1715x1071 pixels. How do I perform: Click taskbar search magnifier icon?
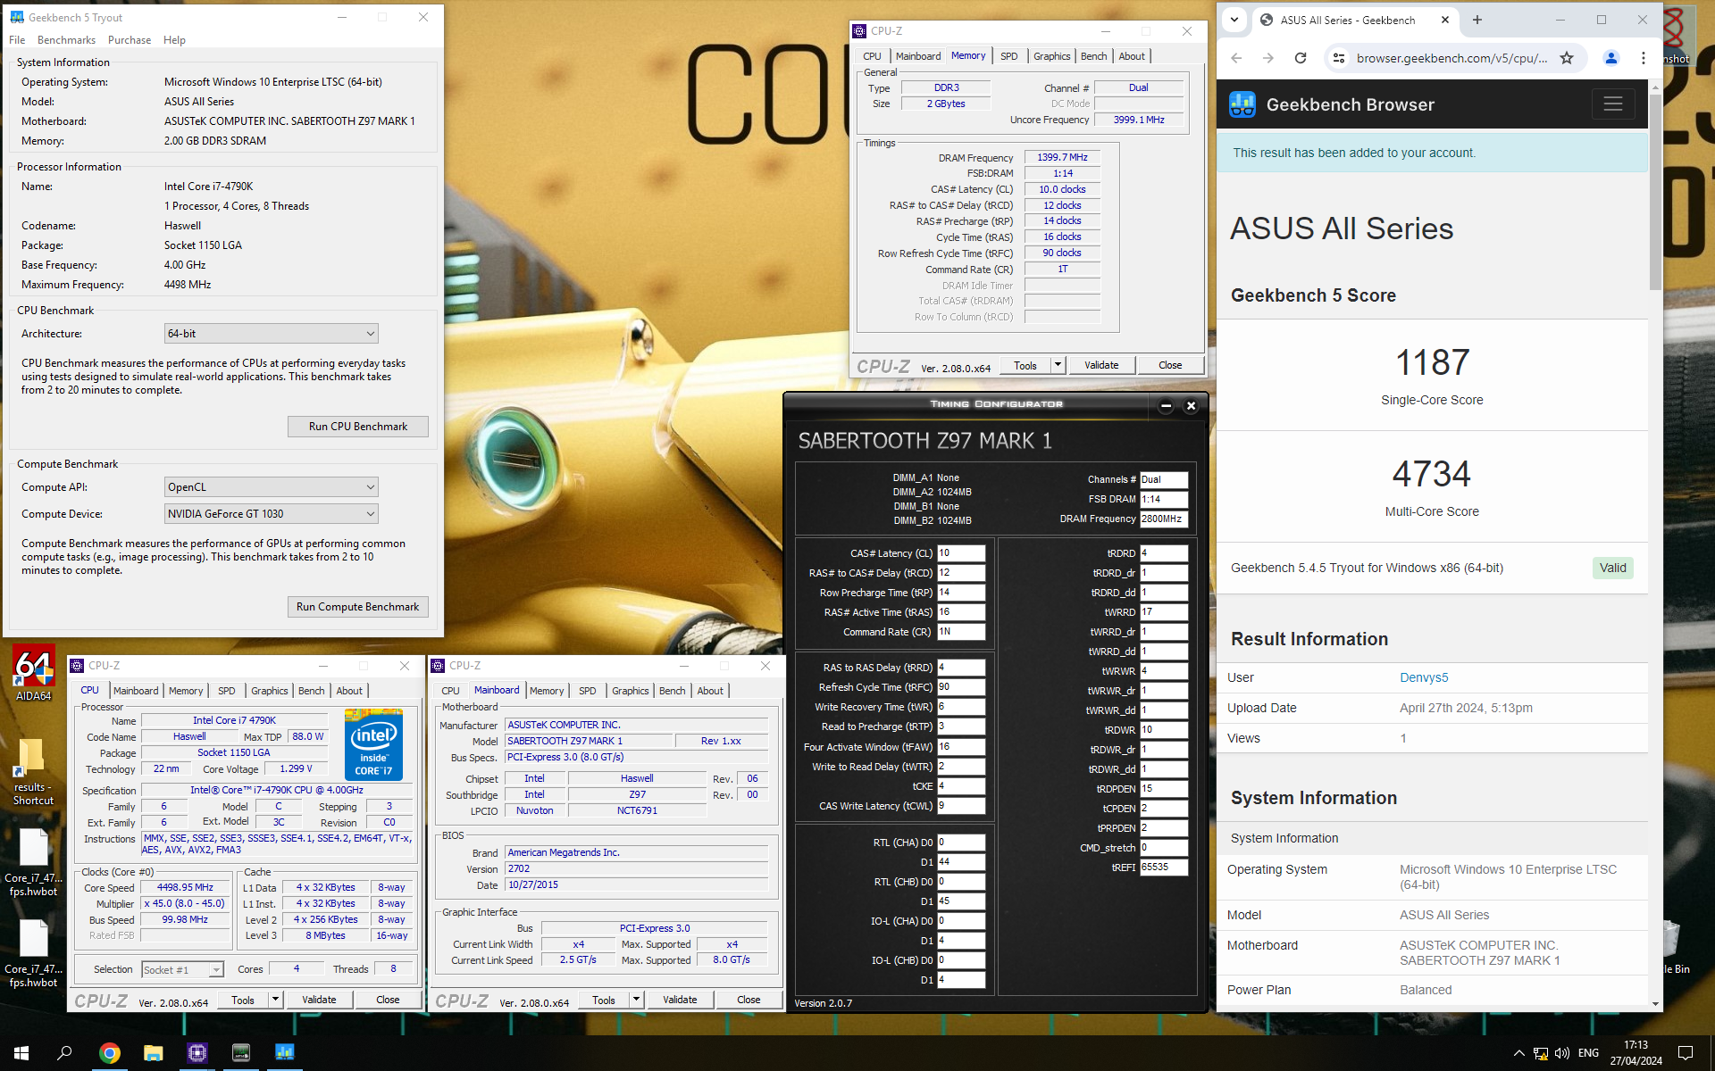64,1053
